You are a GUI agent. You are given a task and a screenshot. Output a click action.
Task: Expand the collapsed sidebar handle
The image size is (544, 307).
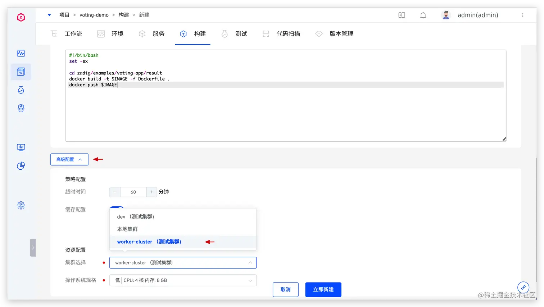33,247
